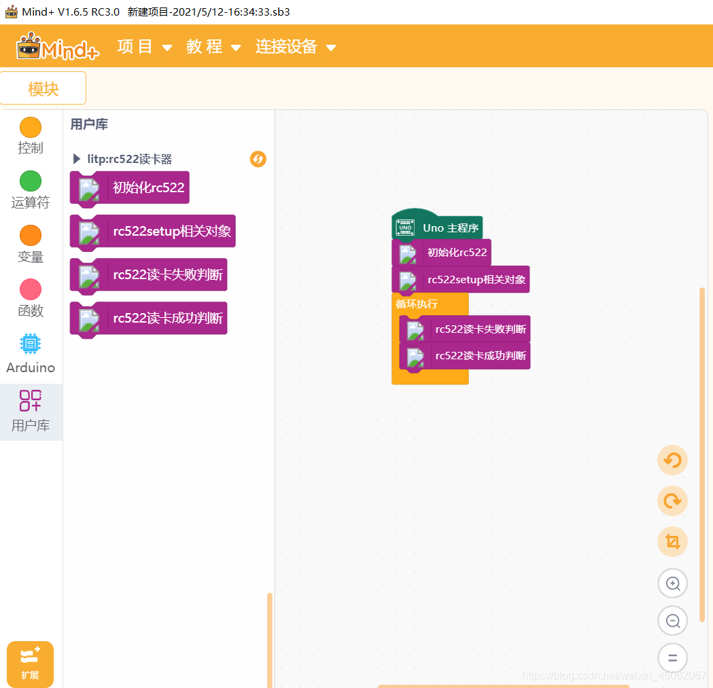The image size is (713, 688).
Task: Click the litp:rc522读卡器 library title
Action: (130, 159)
